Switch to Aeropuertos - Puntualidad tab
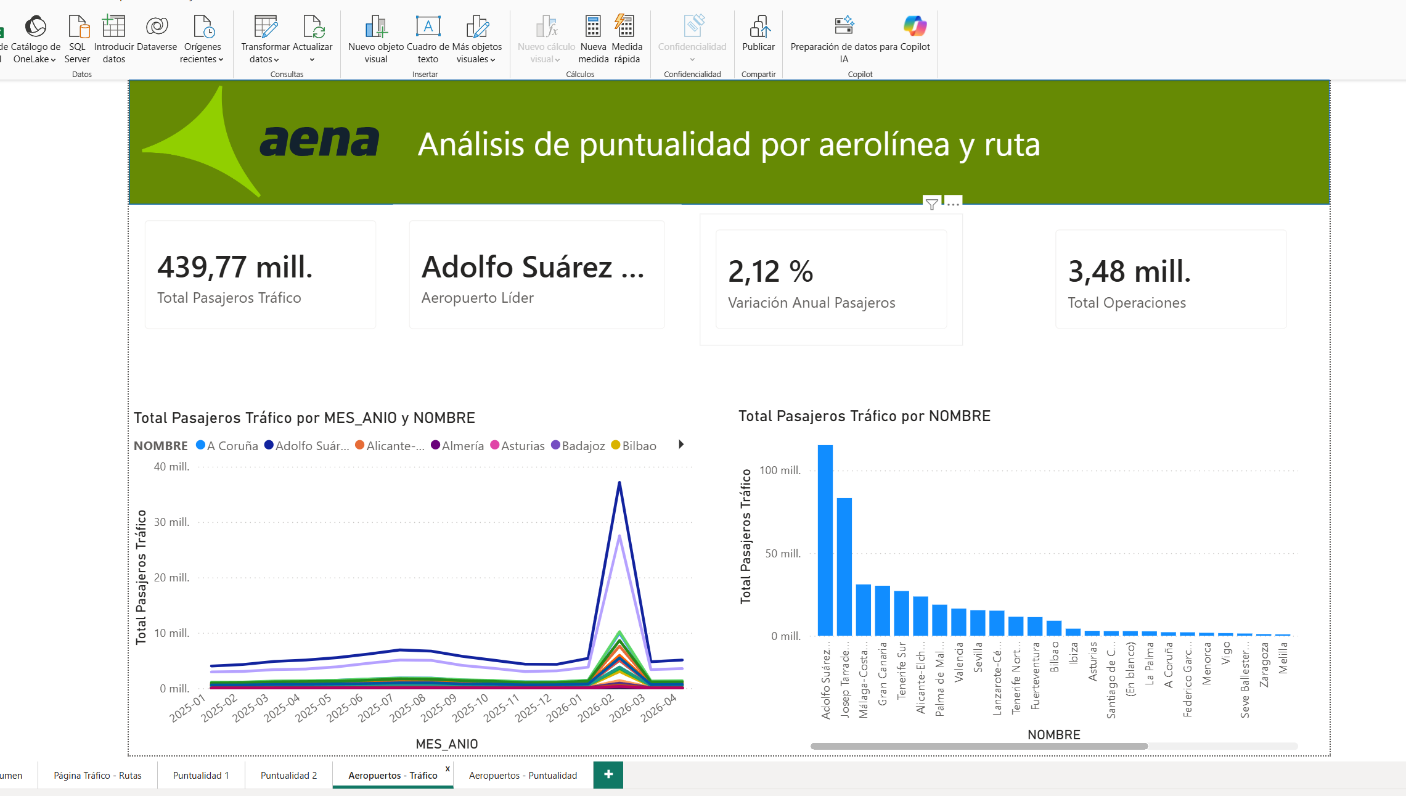Screen dimensions: 1406x796 pyautogui.click(x=523, y=776)
